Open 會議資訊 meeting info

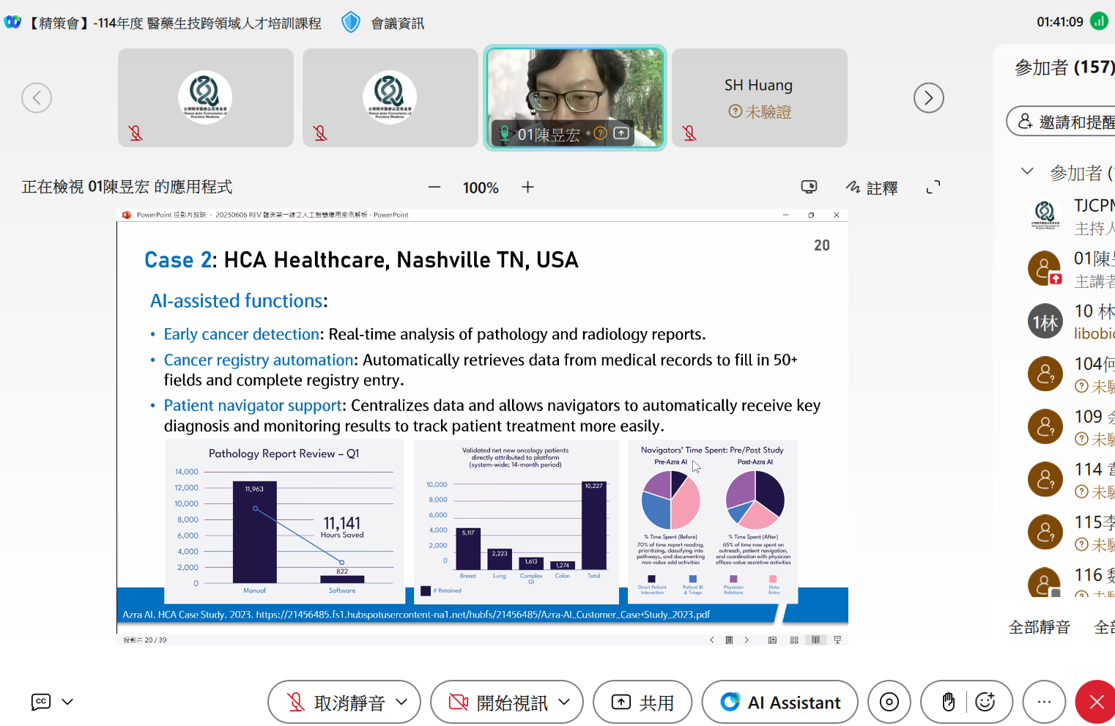pos(397,23)
